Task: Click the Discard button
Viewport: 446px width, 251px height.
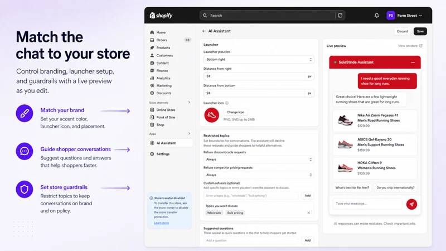Action: [402, 31]
